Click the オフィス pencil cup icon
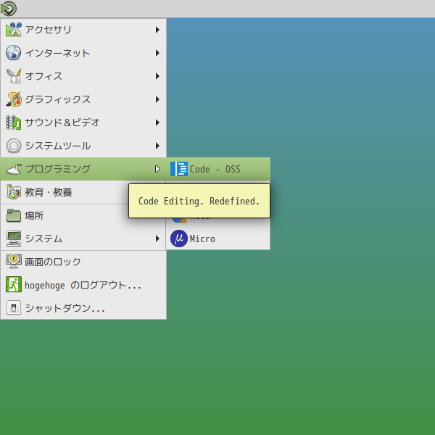The height and width of the screenshot is (435, 435). pyautogui.click(x=14, y=76)
